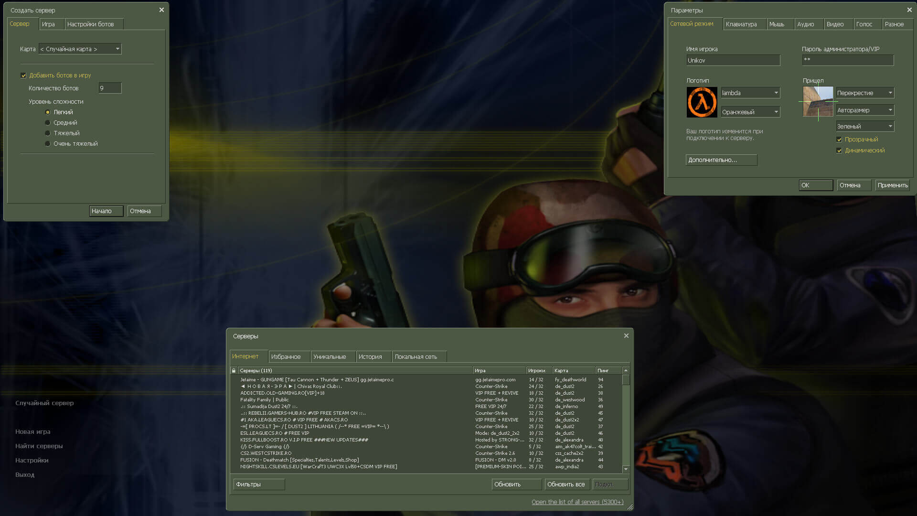The image size is (917, 516).
Task: Close the Серверы window
Action: 626,336
